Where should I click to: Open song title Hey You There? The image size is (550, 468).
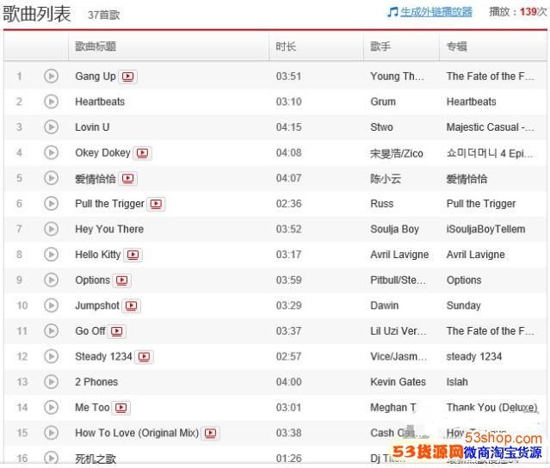(x=109, y=230)
